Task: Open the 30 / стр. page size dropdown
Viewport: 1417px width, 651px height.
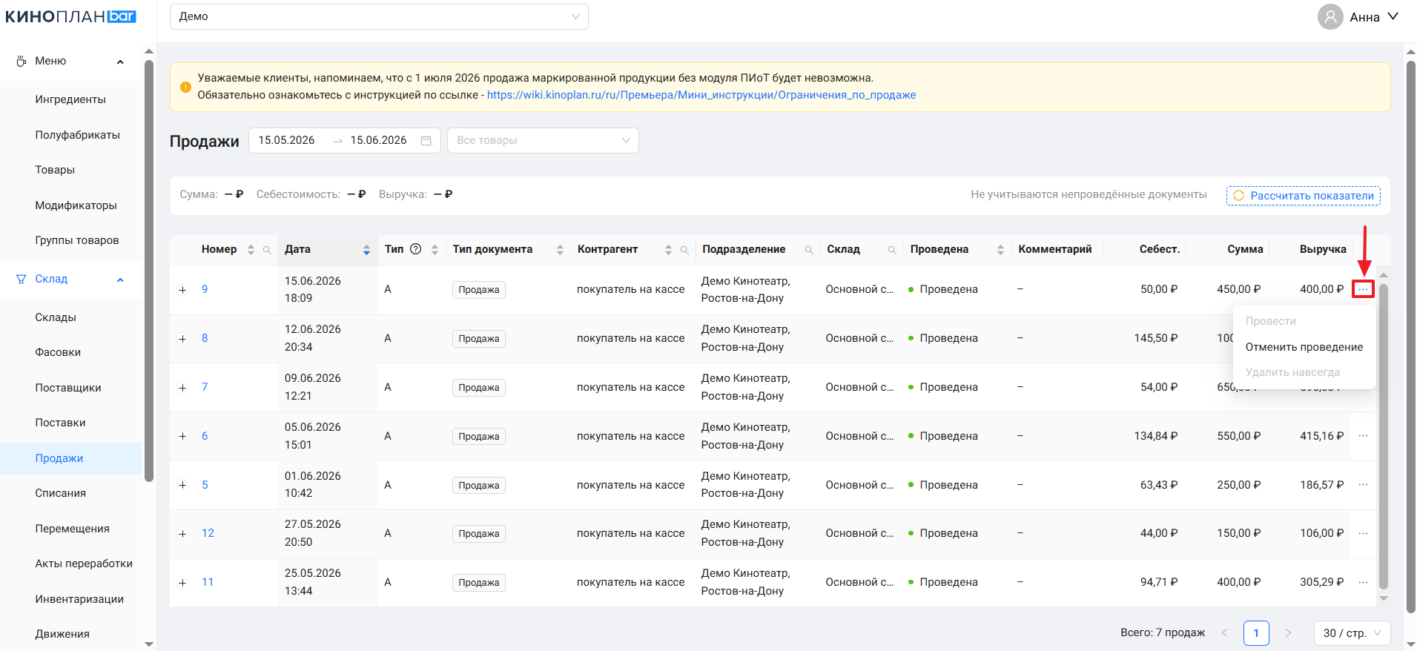Action: (x=1352, y=633)
